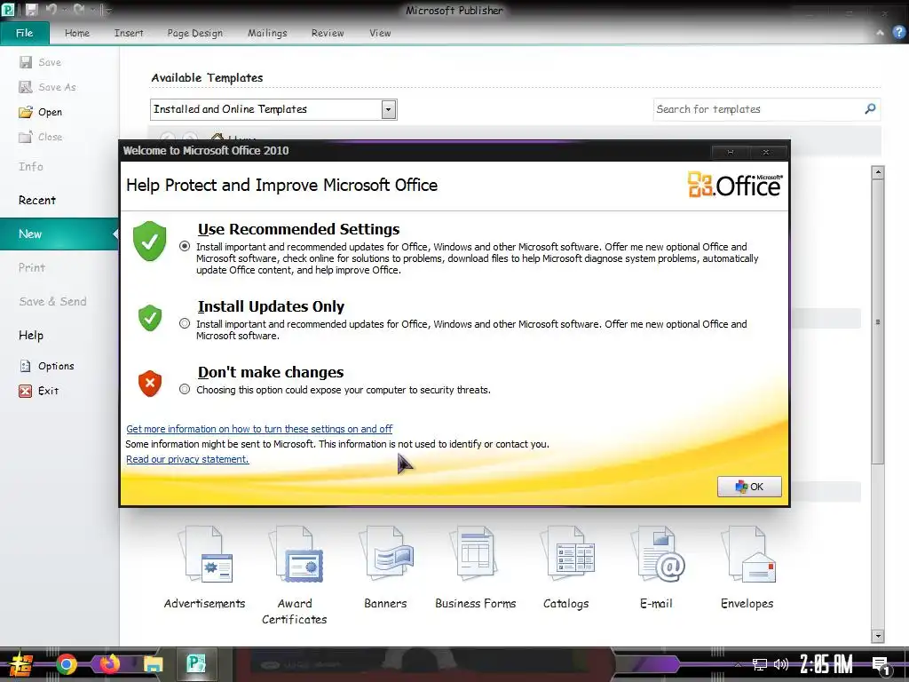The height and width of the screenshot is (682, 909).
Task: Click the templates list scrollbar down arrow
Action: (x=878, y=636)
